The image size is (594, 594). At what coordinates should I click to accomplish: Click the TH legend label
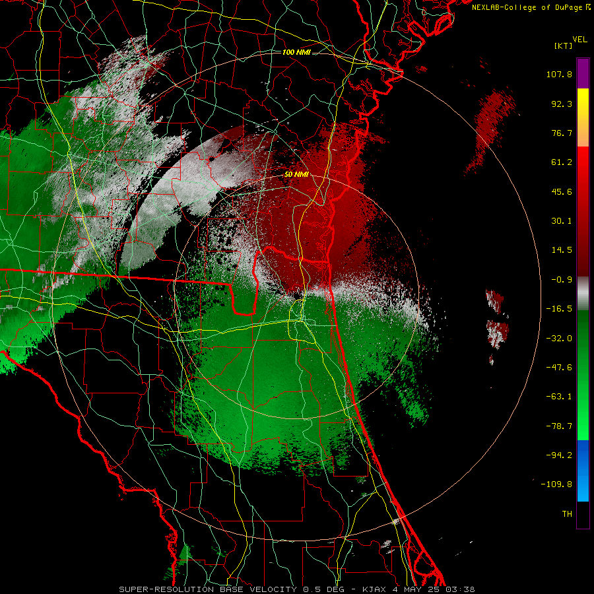(x=567, y=514)
